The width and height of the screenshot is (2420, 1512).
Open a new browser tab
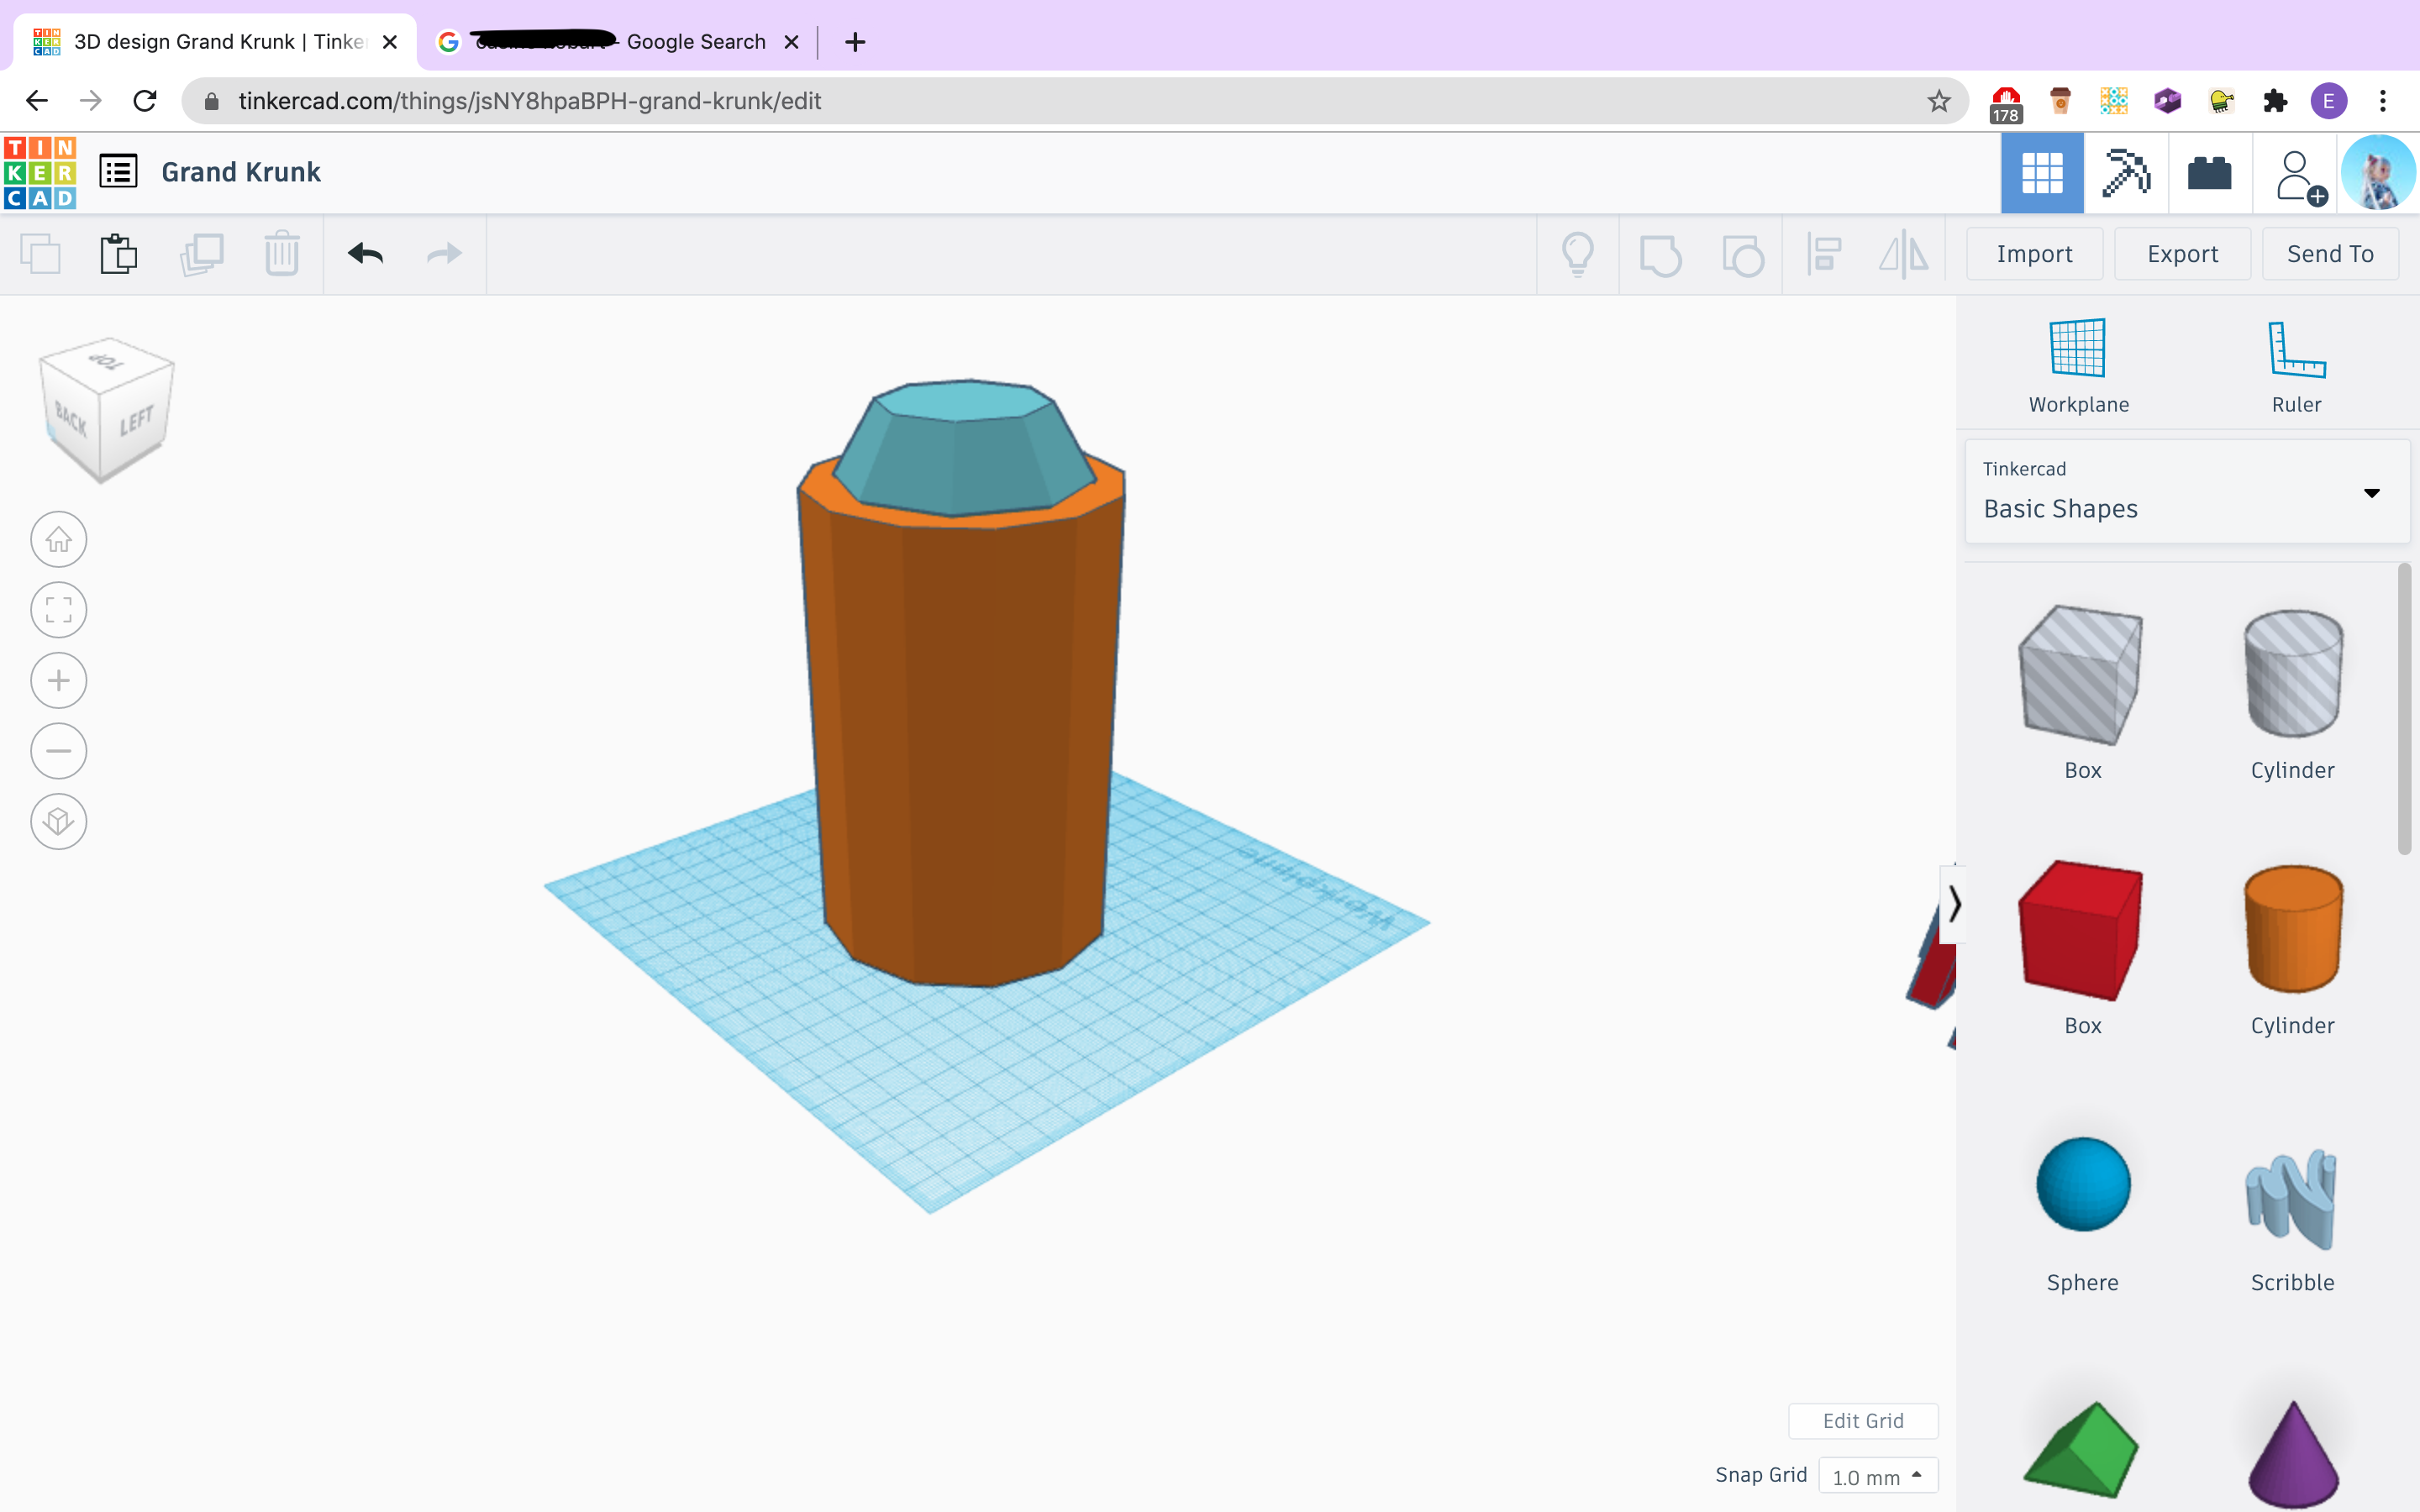(x=854, y=42)
